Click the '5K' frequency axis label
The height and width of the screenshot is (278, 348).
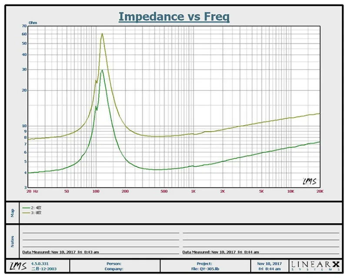[x=261, y=191]
